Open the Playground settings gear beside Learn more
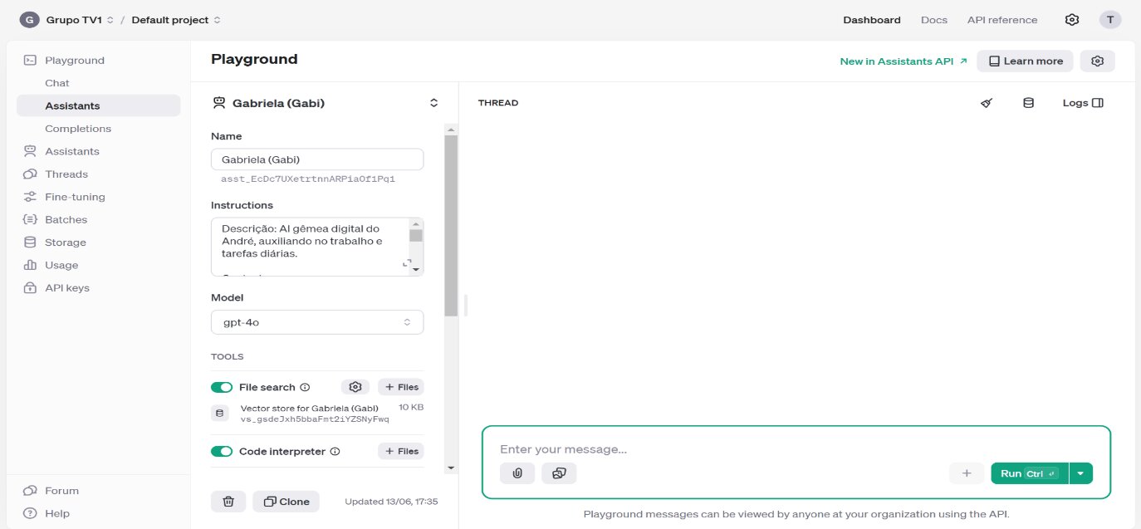1141x529 pixels. (x=1098, y=61)
